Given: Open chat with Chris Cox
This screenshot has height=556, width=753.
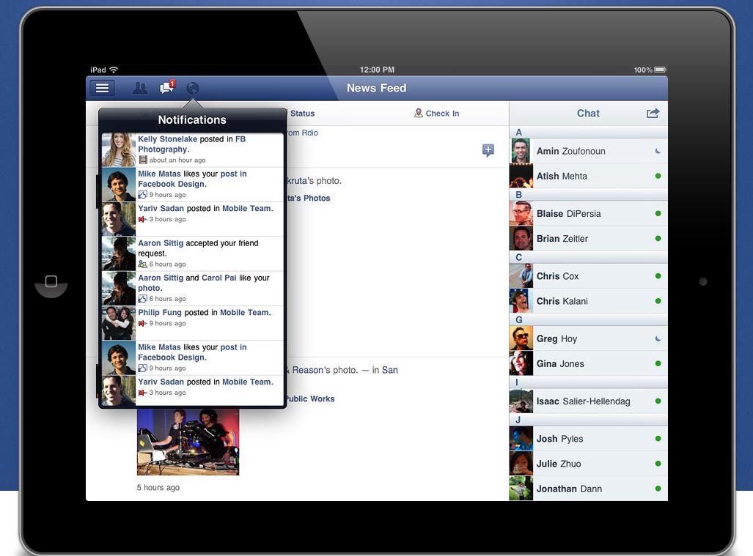Looking at the screenshot, I should 588,276.
